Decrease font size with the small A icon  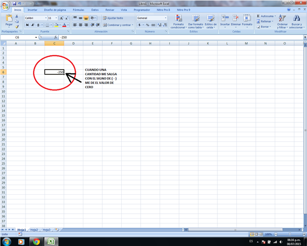(x=67, y=18)
